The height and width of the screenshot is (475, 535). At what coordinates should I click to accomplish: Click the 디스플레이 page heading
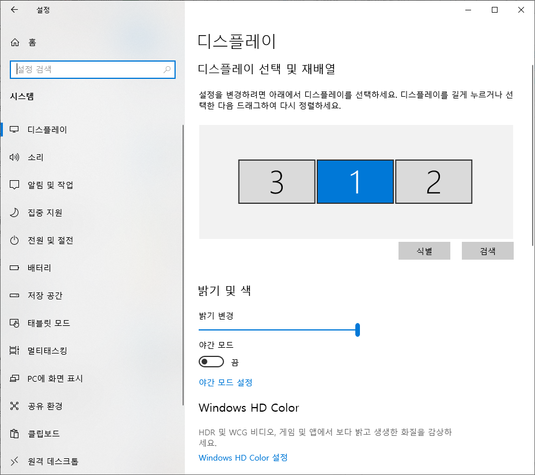237,41
